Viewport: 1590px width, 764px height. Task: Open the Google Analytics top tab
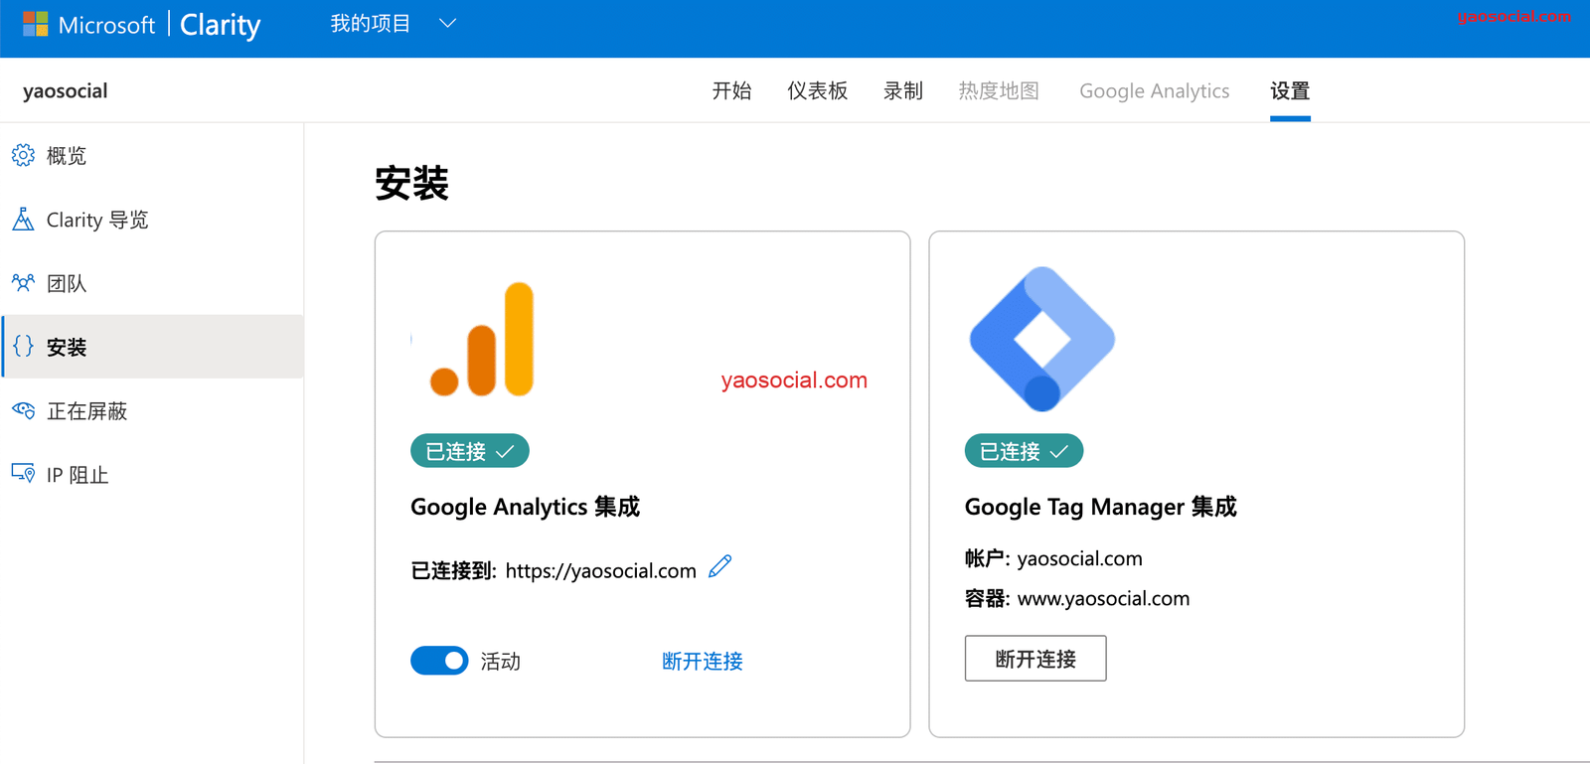pos(1154,91)
